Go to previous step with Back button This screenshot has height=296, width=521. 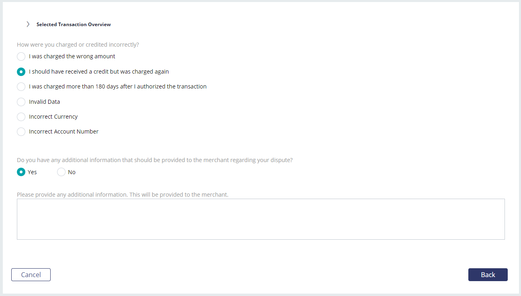(x=488, y=275)
